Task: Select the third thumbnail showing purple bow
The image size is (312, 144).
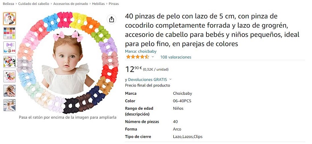Action: [9, 47]
